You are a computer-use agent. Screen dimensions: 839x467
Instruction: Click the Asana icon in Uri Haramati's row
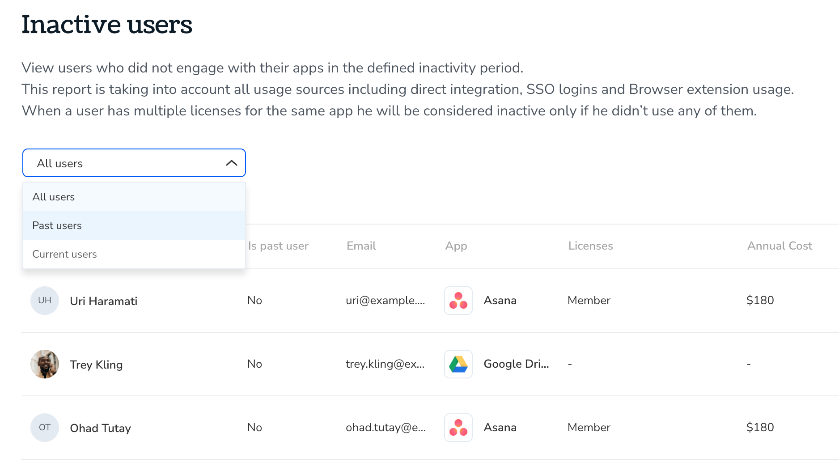458,301
